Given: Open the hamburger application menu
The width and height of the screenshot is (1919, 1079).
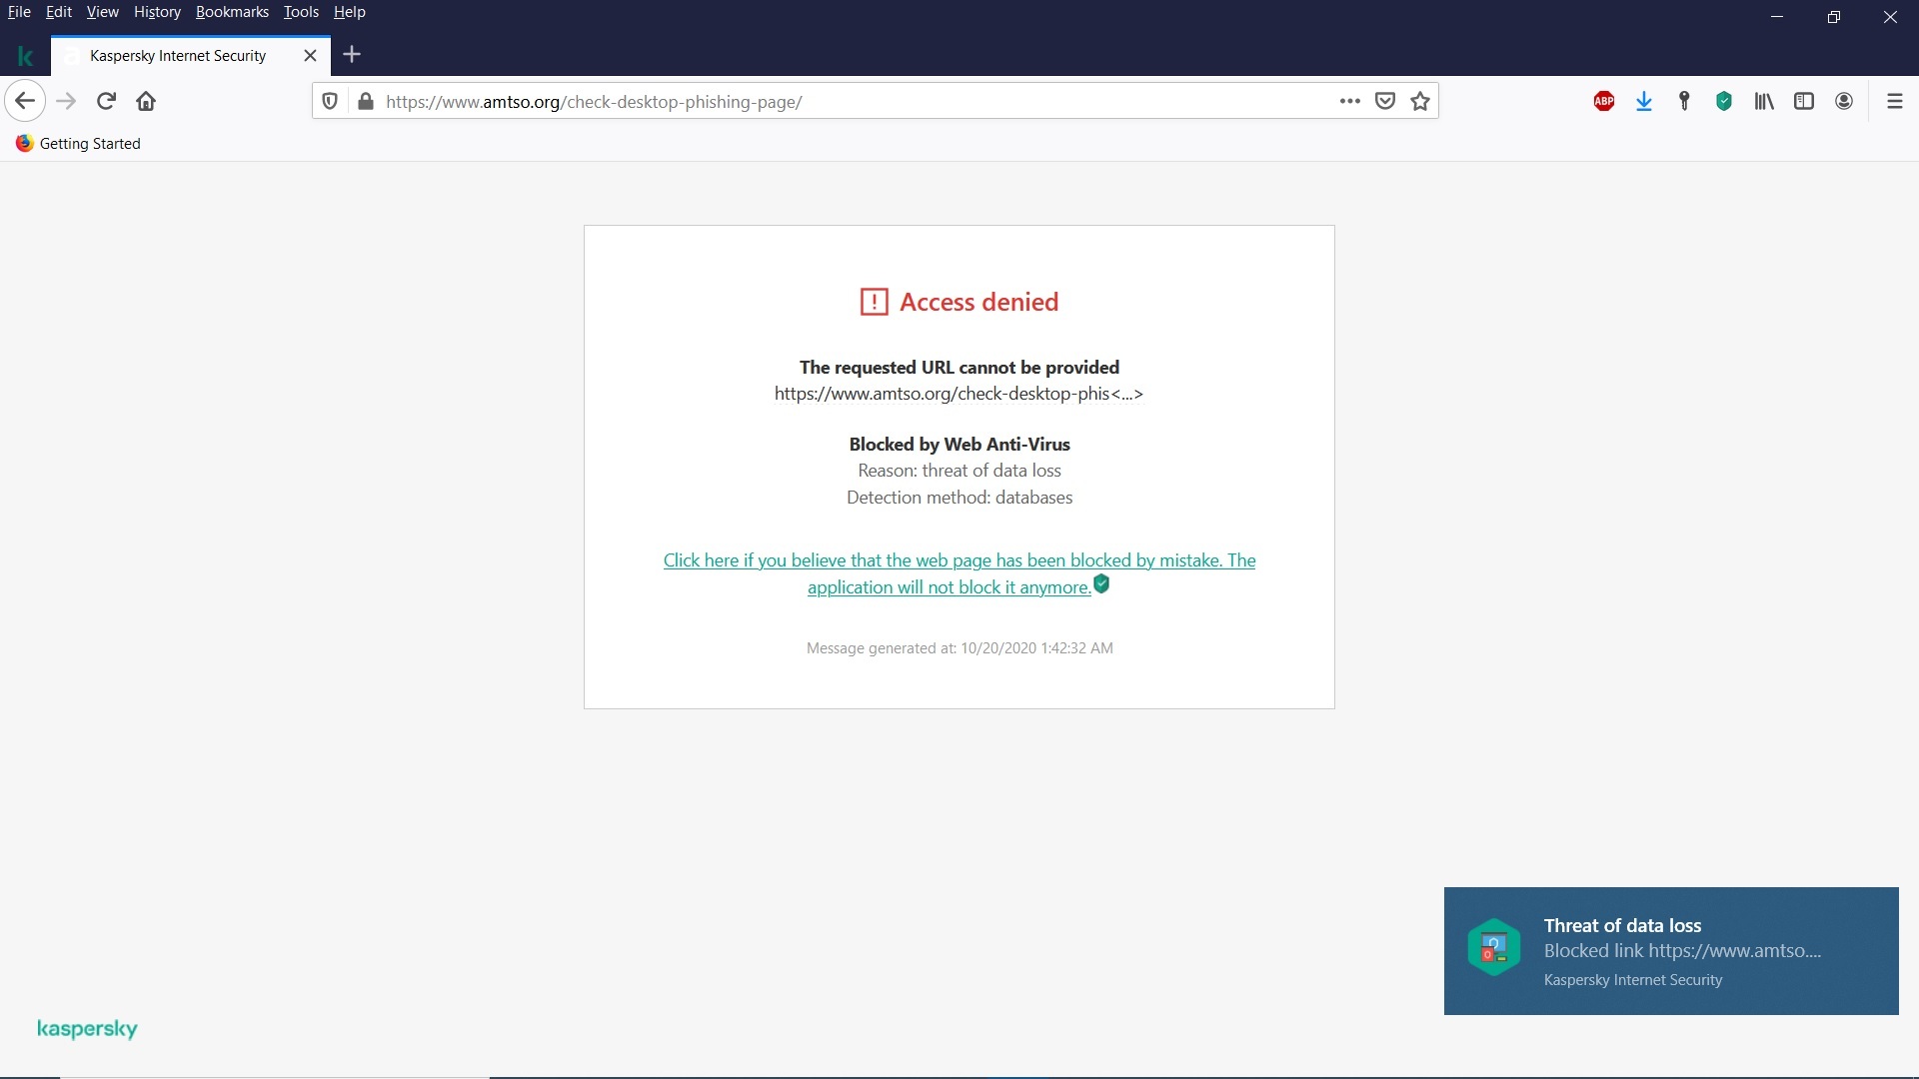Looking at the screenshot, I should tap(1894, 101).
